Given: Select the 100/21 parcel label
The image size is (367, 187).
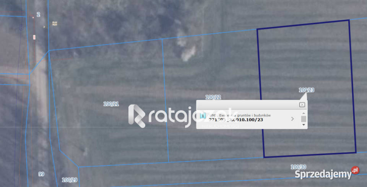Looking at the screenshot, I should tap(111, 104).
